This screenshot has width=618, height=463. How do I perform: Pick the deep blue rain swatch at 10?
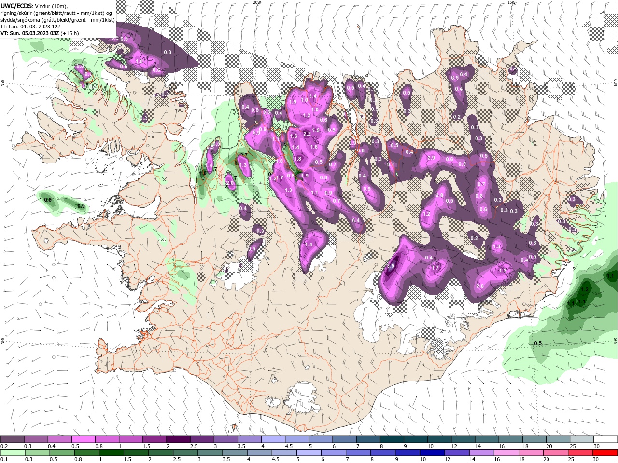tap(432, 452)
